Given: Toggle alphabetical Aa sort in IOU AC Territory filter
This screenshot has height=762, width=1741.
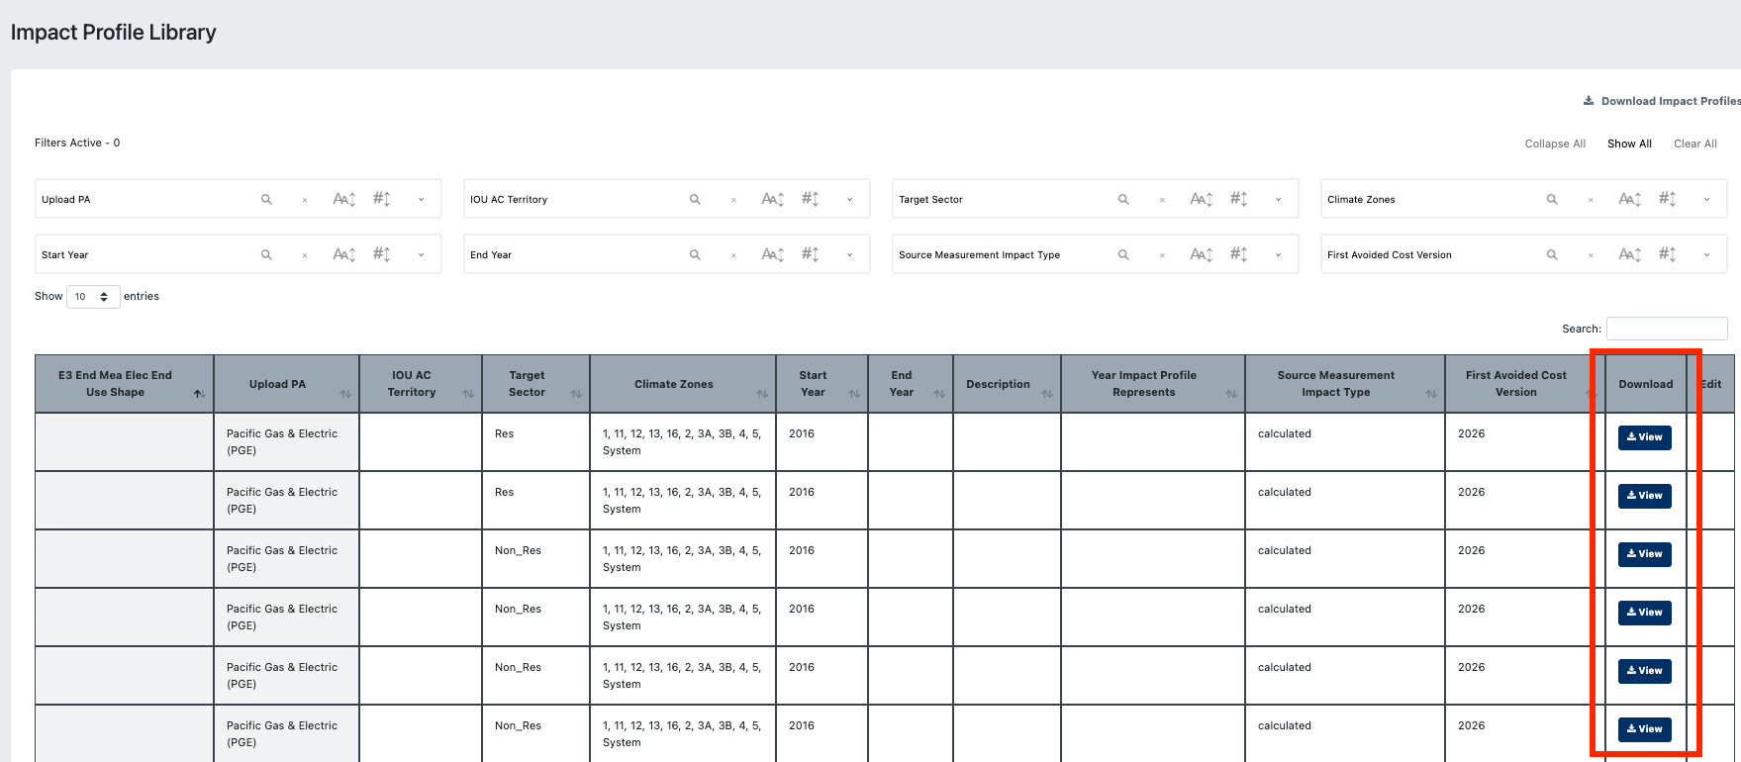Looking at the screenshot, I should coord(772,199).
